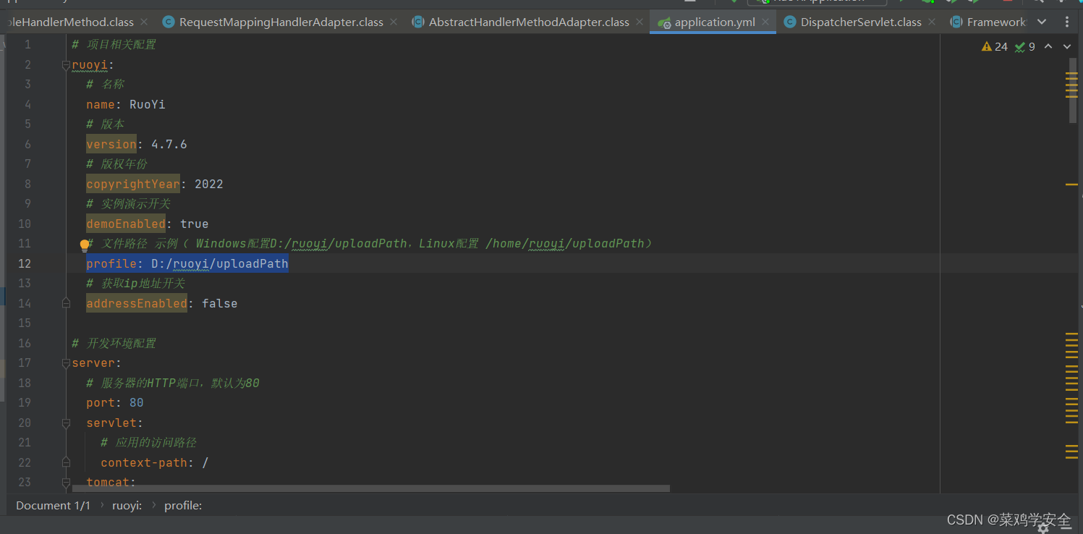
Task: Switch to AbstractHandlerMethodAdapter.class tab
Action: pos(528,22)
